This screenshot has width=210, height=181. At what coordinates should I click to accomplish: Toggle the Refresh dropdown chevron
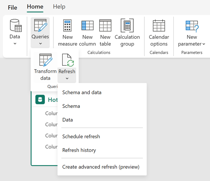click(x=67, y=78)
